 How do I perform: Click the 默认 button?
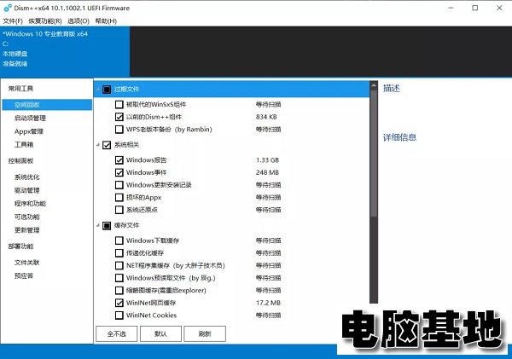(160, 333)
